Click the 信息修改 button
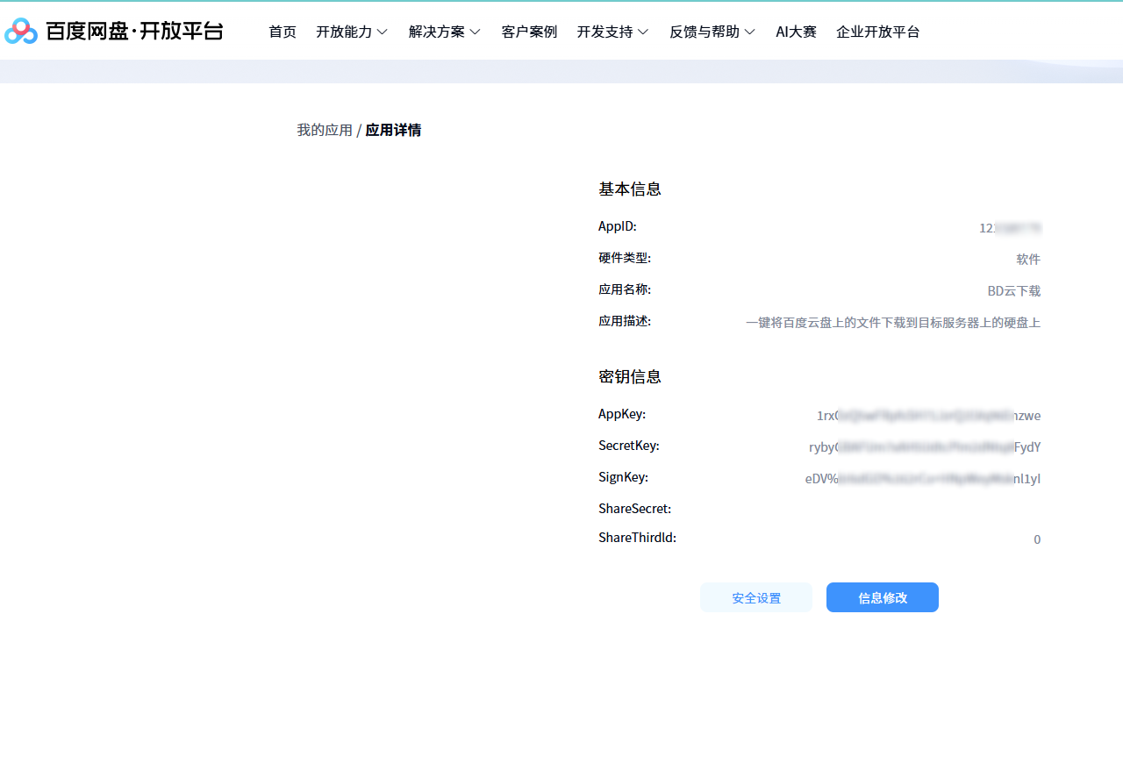1123x771 pixels. (882, 597)
